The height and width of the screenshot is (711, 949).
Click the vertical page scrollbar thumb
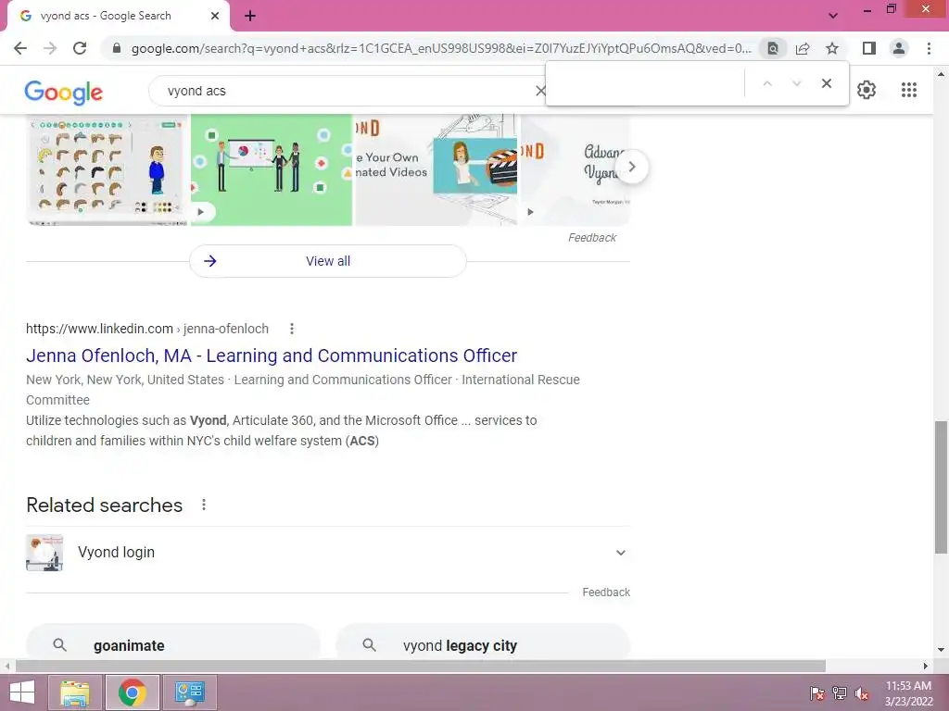941,487
